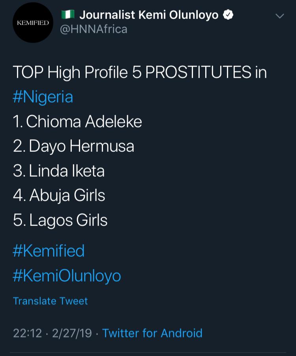The width and height of the screenshot is (296, 356).
Task: Open the Twitter for Android source link
Action: pyautogui.click(x=152, y=333)
